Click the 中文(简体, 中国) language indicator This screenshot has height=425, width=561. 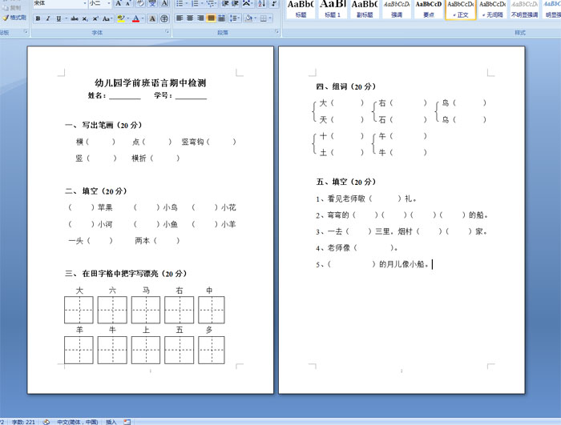77,422
